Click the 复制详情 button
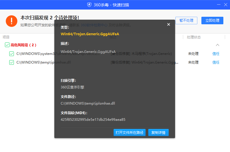Viewport: 230px width, 152px height. point(158,132)
